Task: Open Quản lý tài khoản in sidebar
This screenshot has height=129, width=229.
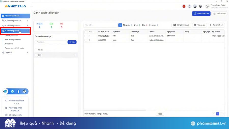Action: click(x=15, y=16)
